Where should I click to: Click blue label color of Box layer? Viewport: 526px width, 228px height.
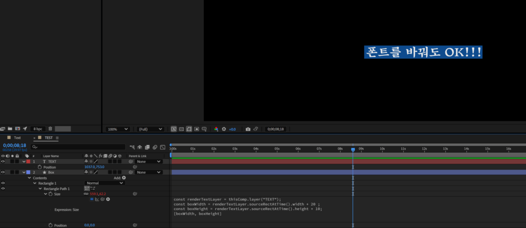(x=28, y=172)
